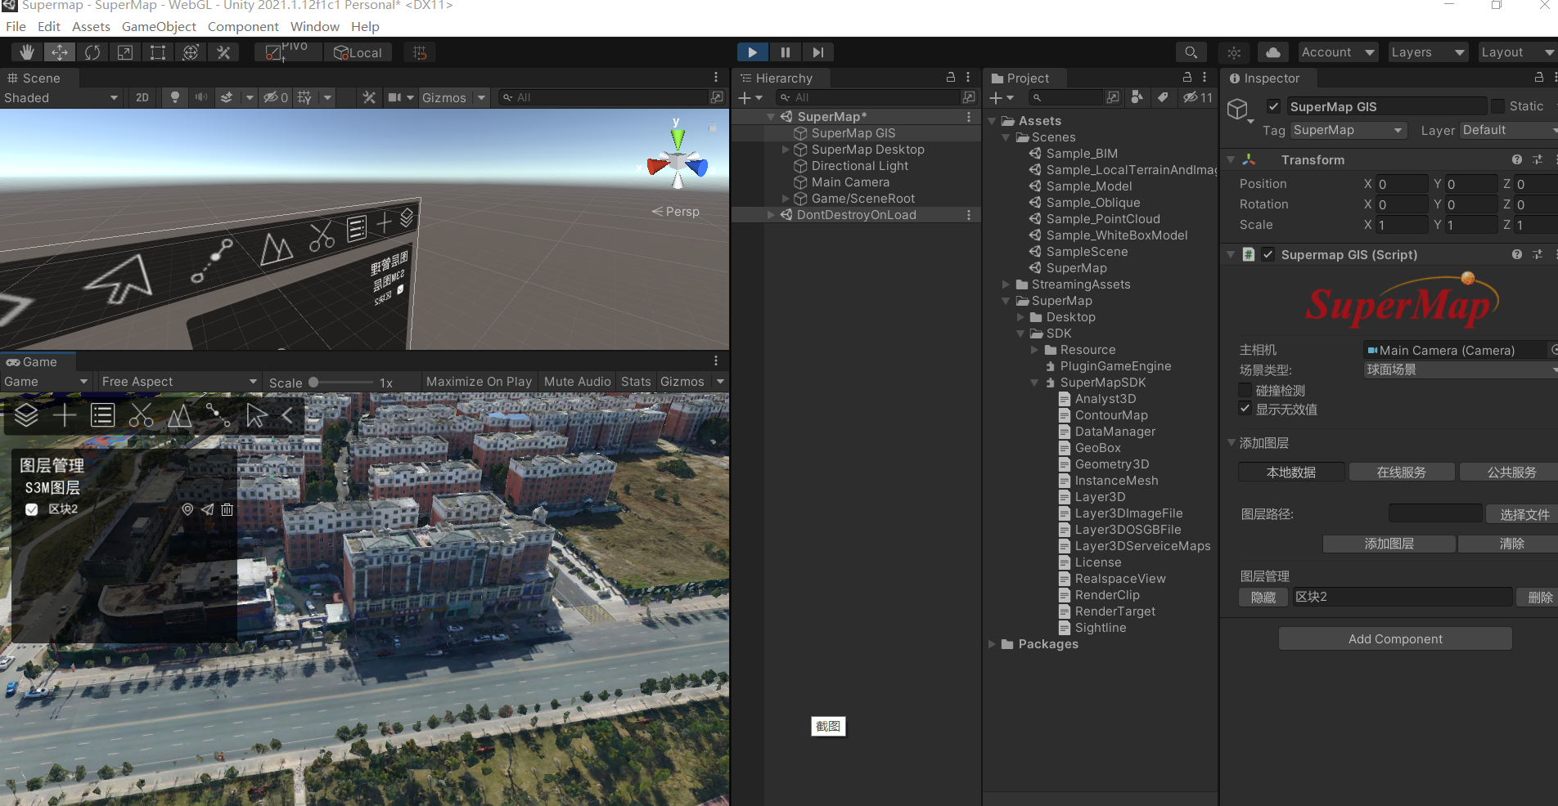
Task: Click the 本地数据 button
Action: 1291,472
